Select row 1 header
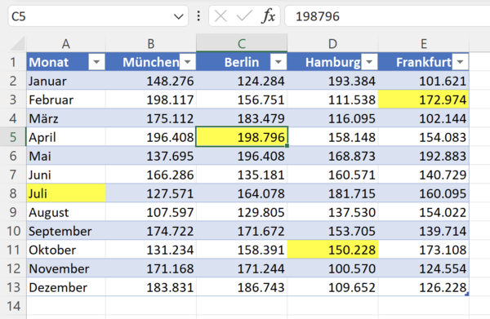490x319 pixels. point(13,62)
